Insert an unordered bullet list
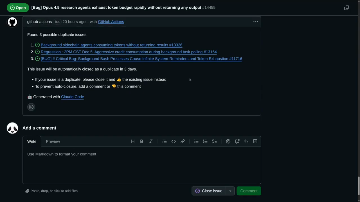Image resolution: width=360 pixels, height=202 pixels. [x=196, y=141]
